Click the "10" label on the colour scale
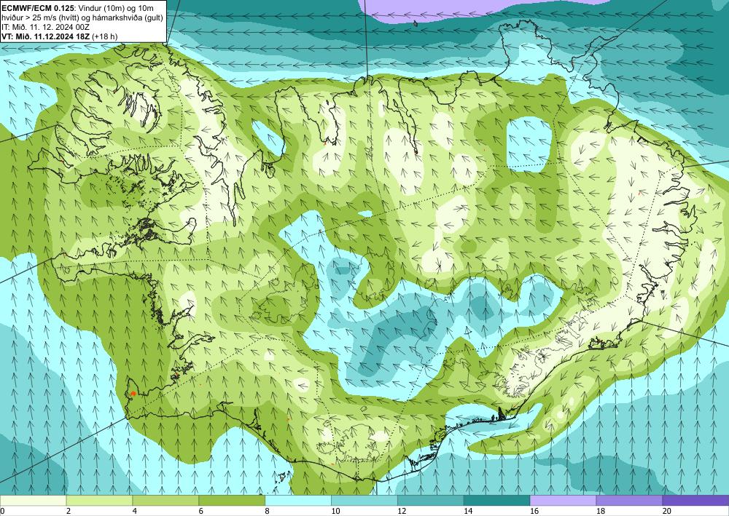Screen dimensions: 729x516 (335, 511)
